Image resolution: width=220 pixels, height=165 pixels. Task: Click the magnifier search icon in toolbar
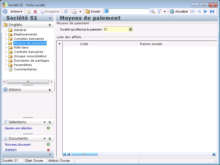153,11
